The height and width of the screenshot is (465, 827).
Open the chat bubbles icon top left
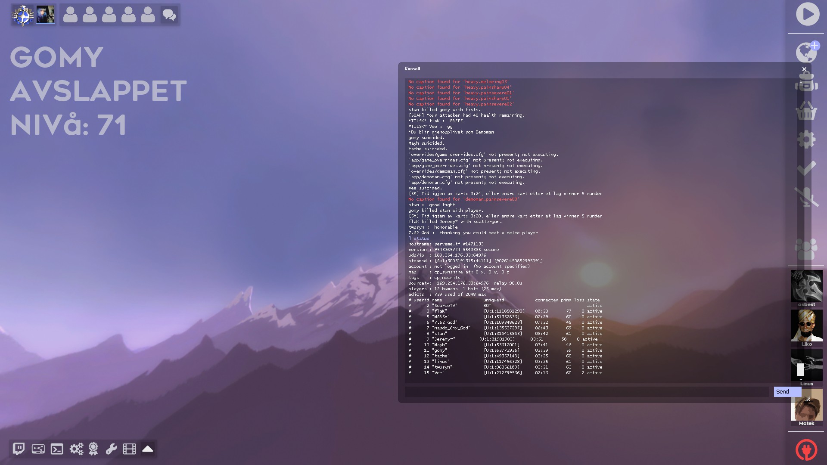[x=169, y=15]
